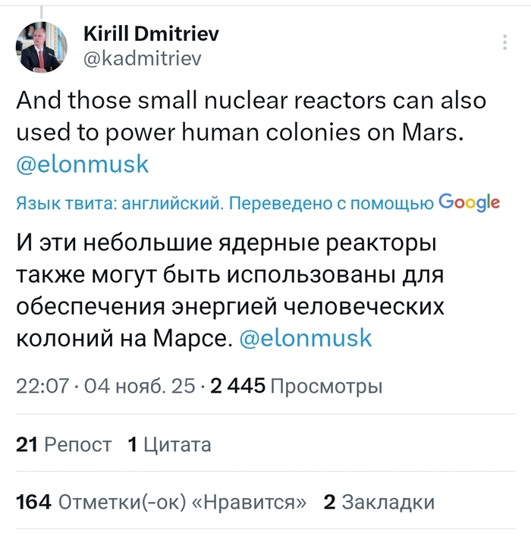Image resolution: width=531 pixels, height=536 pixels.
Task: Click the "Переведено с помощью" notice
Action: click(330, 203)
